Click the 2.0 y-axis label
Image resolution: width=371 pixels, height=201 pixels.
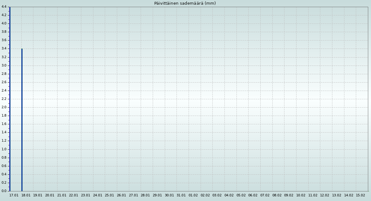tap(4, 107)
